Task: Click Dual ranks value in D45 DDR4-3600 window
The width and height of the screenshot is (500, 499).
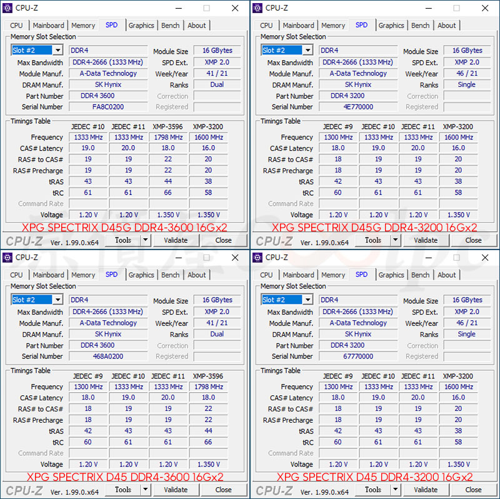Action: pos(217,334)
